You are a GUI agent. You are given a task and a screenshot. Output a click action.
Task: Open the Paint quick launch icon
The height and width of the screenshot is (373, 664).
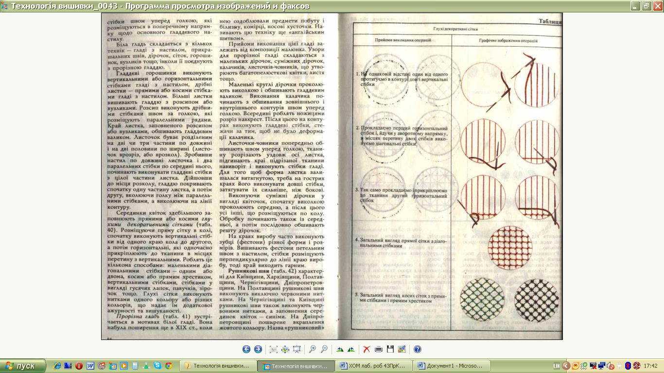[x=113, y=366]
